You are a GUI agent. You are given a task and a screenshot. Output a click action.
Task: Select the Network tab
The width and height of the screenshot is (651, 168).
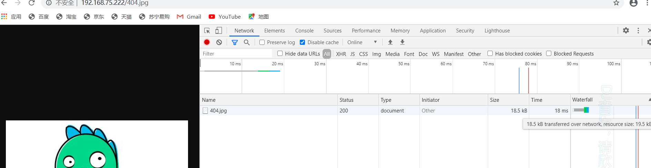244,30
